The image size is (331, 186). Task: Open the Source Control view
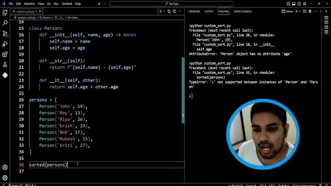tap(5, 34)
